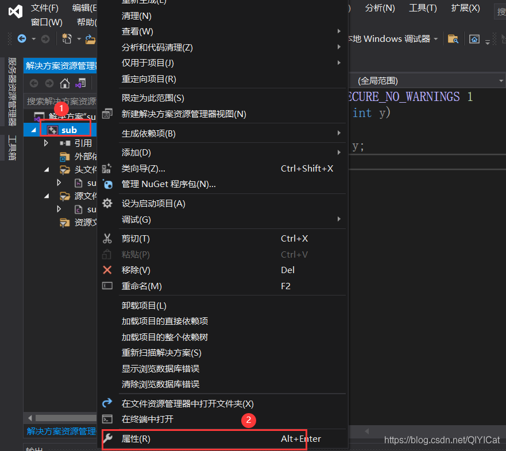506x451 pixels.
Task: Click Solution Explorer back arrow icon
Action: 34,84
